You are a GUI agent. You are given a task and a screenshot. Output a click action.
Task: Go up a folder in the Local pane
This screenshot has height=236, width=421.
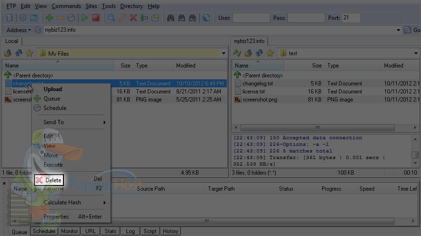pyautogui.click(x=8, y=53)
